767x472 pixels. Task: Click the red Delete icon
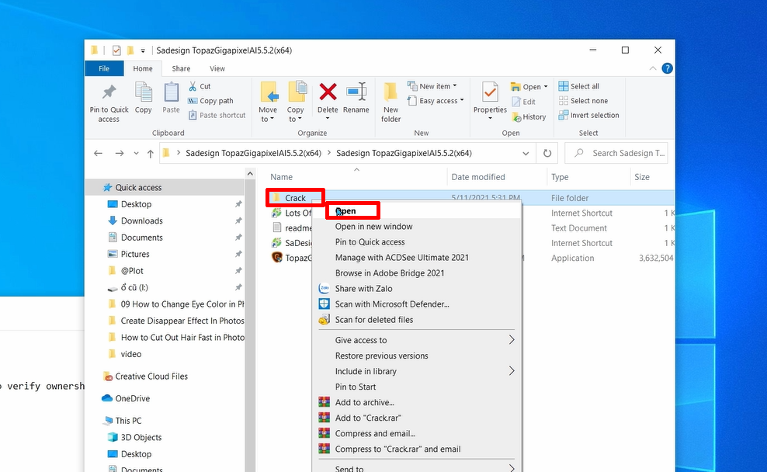pyautogui.click(x=328, y=92)
